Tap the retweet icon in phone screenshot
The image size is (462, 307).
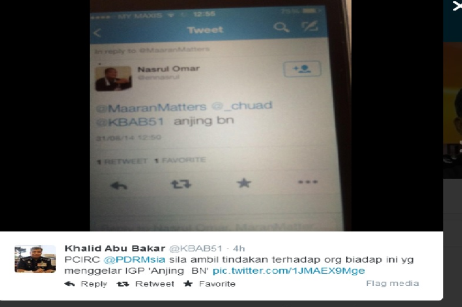(181, 184)
